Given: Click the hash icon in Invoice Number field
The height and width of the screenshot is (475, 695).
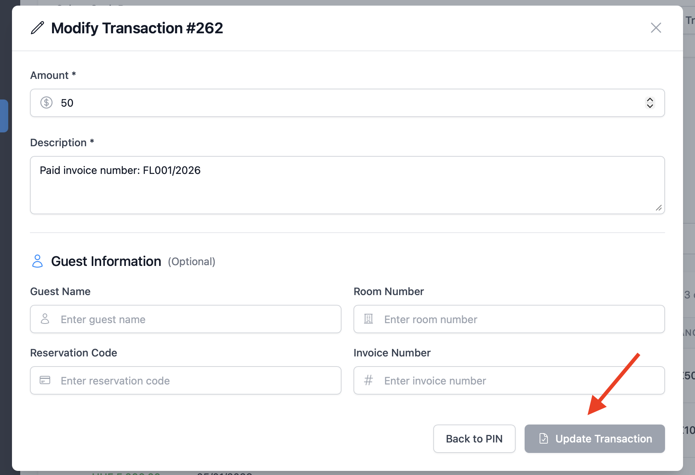Looking at the screenshot, I should pos(368,380).
